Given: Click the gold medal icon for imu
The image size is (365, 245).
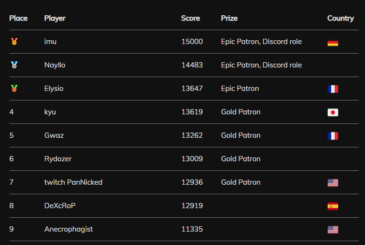Looking at the screenshot, I should (14, 41).
